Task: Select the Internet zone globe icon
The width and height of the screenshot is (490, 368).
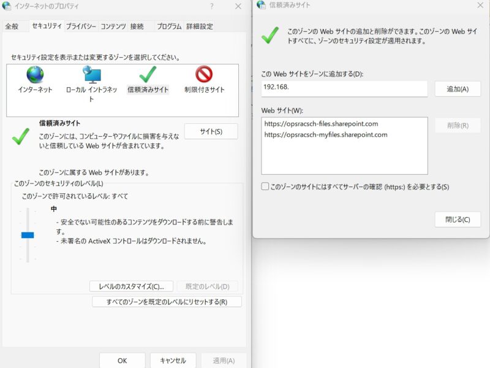Action: click(35, 75)
